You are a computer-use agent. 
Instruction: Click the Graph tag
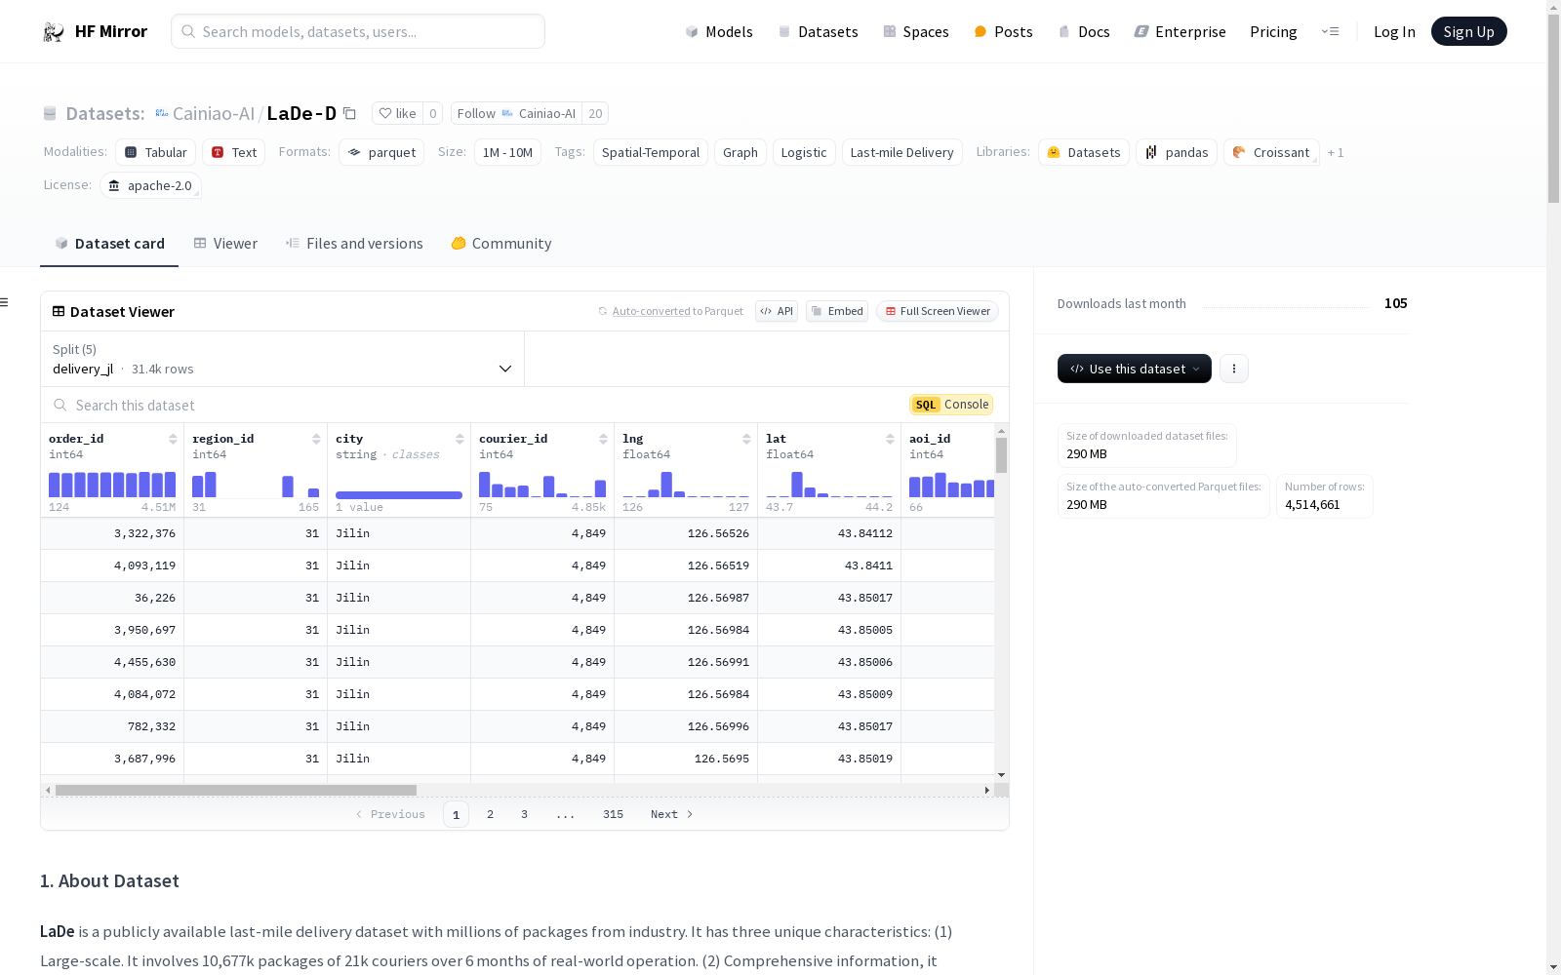740,152
